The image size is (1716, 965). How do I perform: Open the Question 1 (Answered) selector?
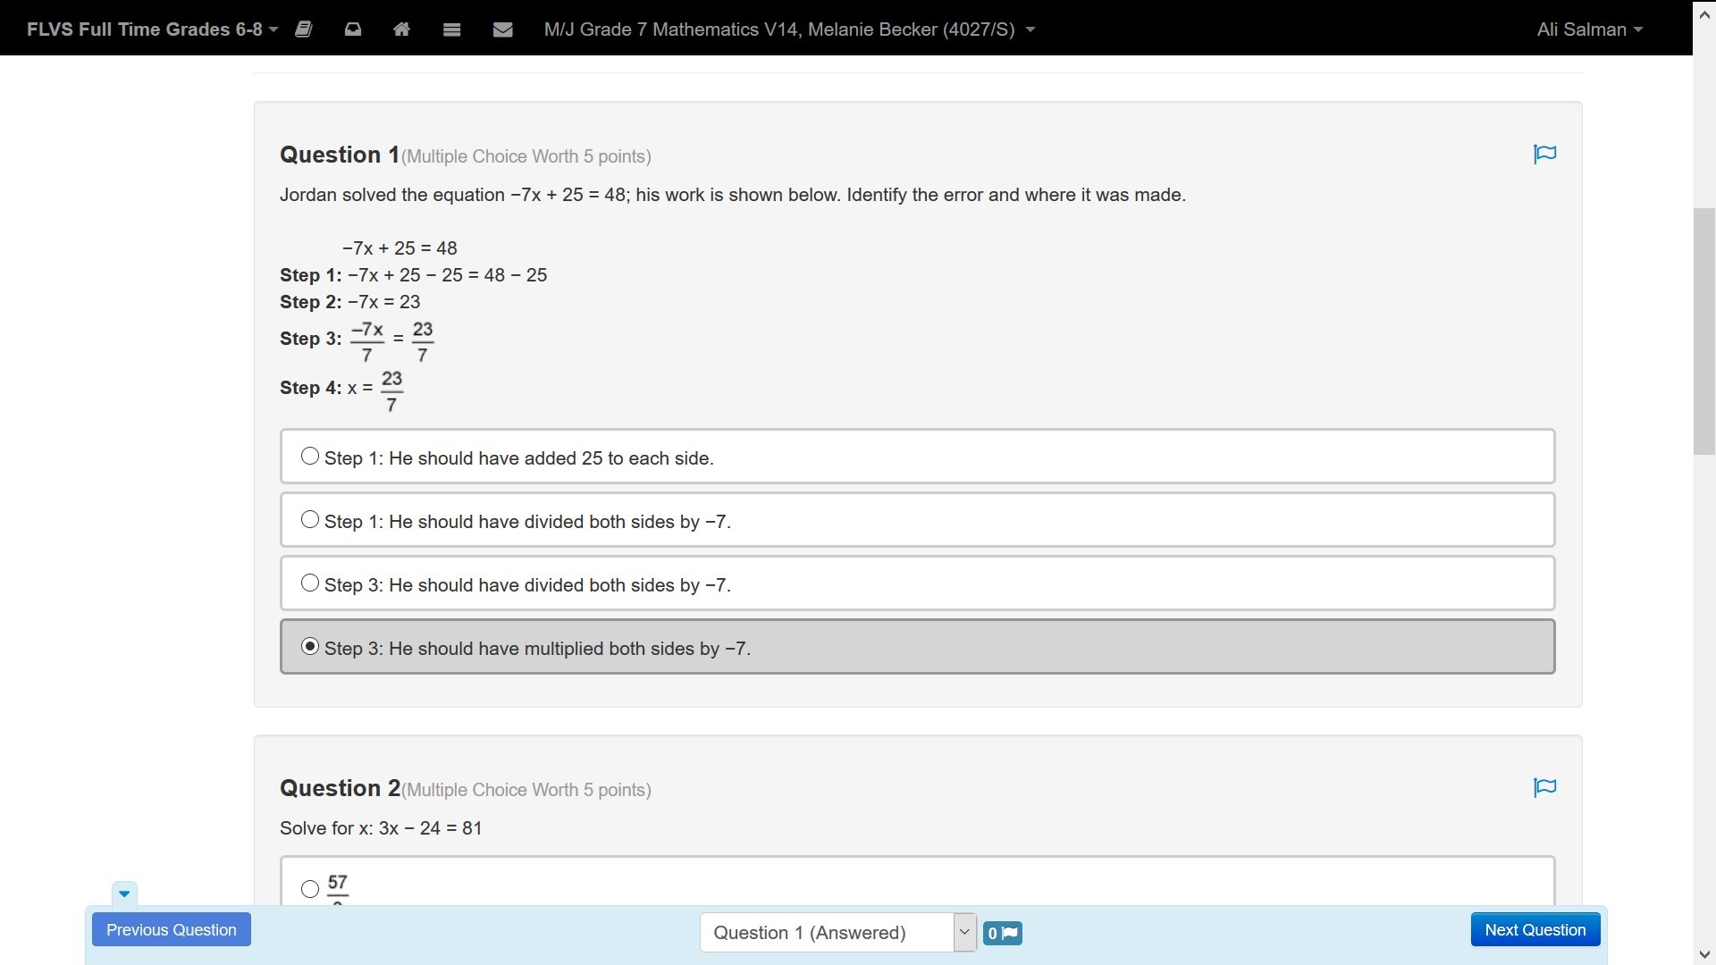point(837,933)
